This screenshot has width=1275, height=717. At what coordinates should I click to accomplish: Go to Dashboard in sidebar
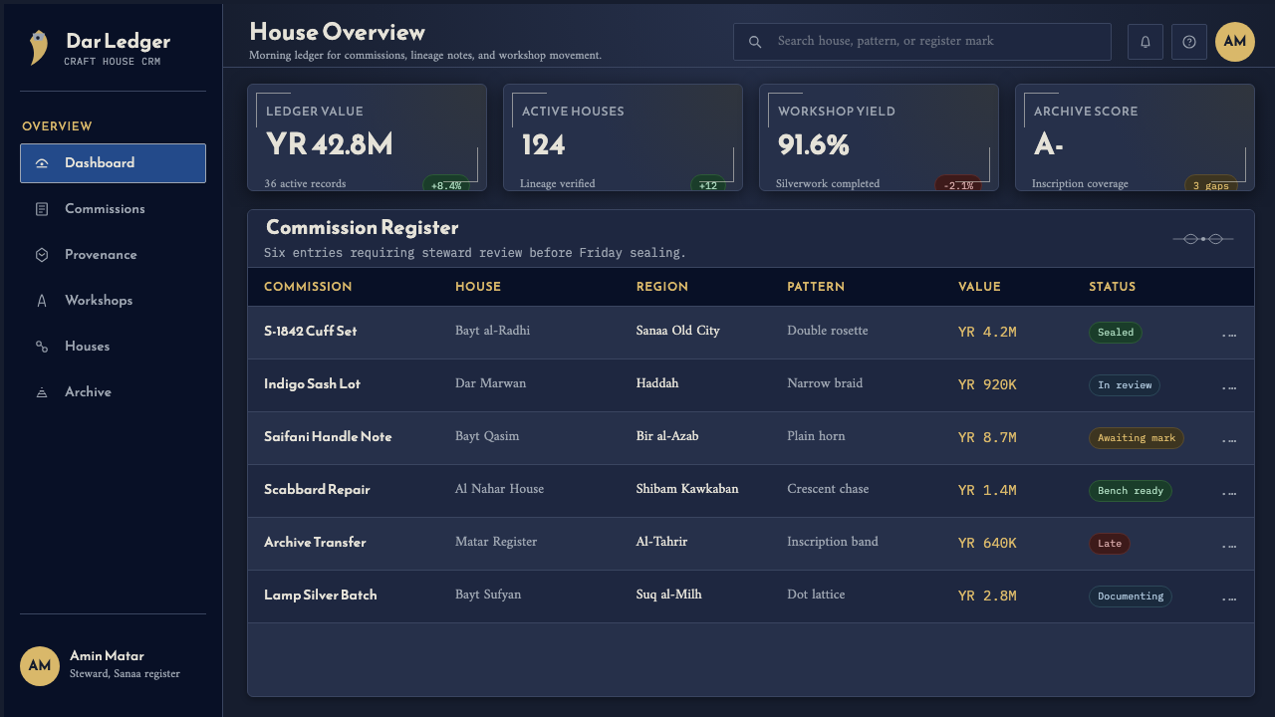tap(113, 163)
